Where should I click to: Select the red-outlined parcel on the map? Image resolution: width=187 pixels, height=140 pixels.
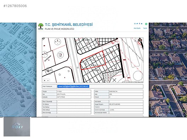(93, 61)
